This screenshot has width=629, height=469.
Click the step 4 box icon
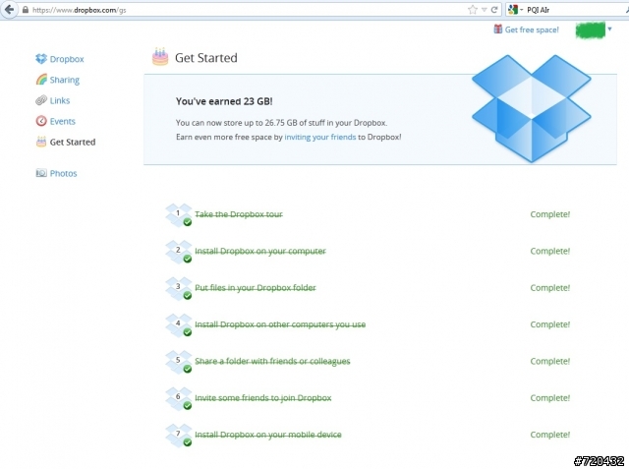[179, 325]
